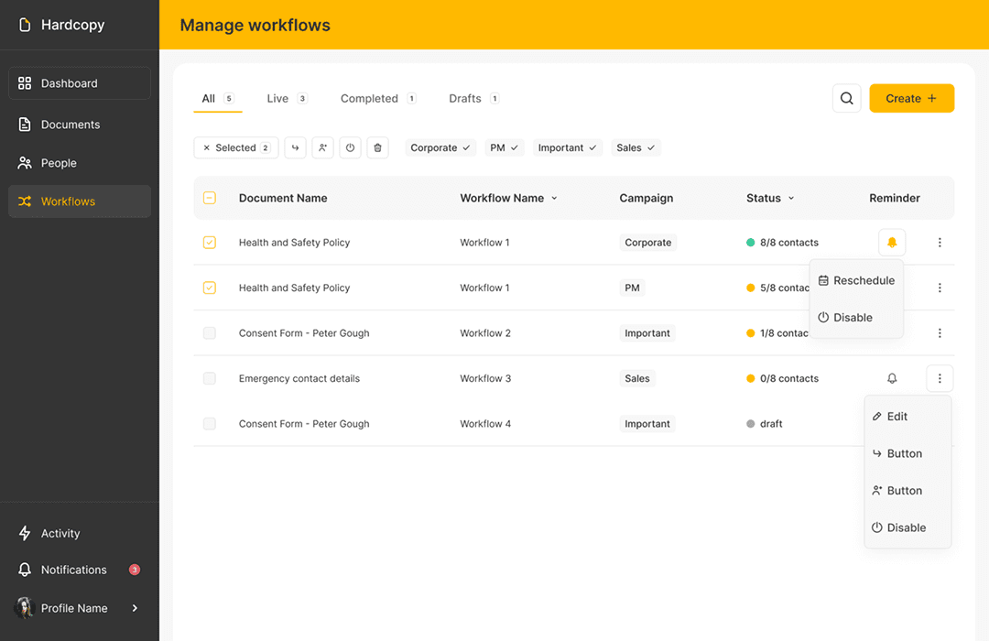Image resolution: width=989 pixels, height=641 pixels.
Task: Open Workflows in the sidebar
Action: point(68,201)
